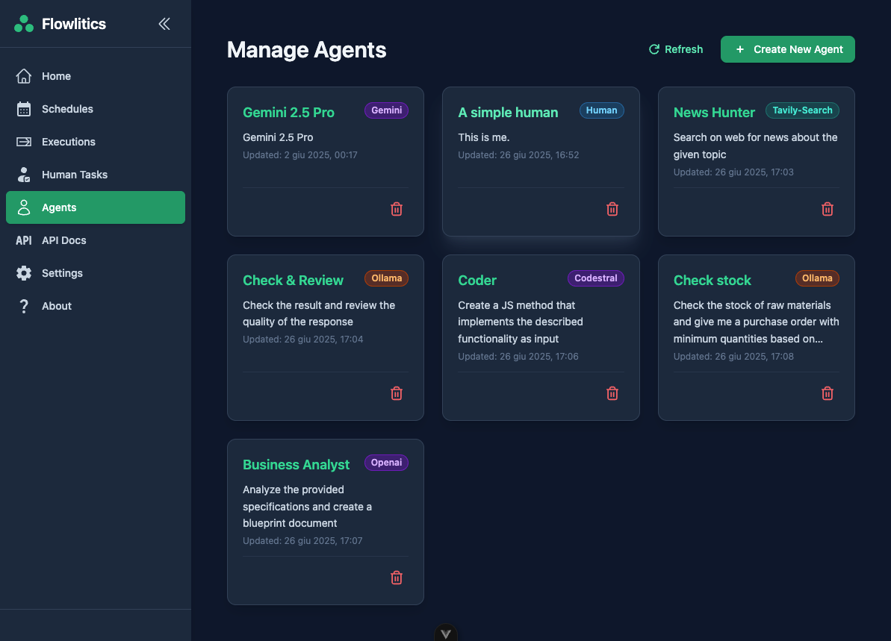The height and width of the screenshot is (641, 891).
Task: Open the Coder agent title
Action: click(x=477, y=281)
